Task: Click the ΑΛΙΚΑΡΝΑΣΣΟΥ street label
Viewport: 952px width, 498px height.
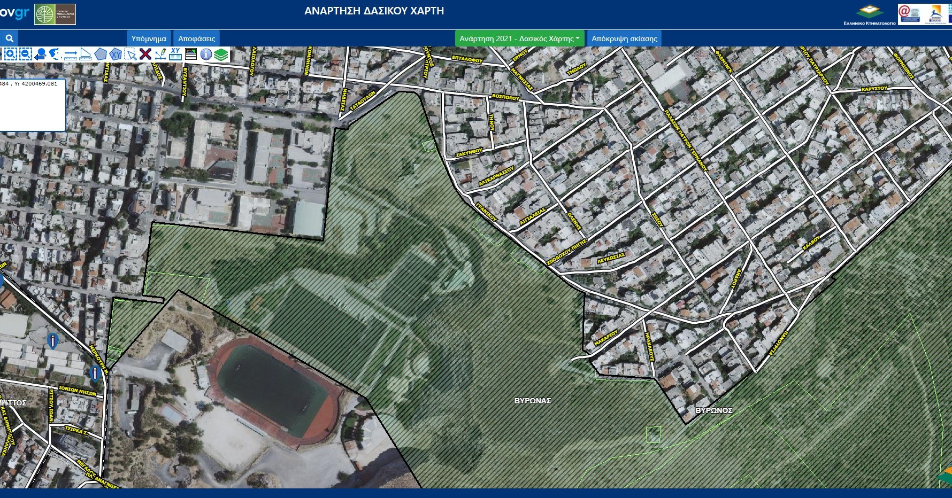Action: coord(496,176)
